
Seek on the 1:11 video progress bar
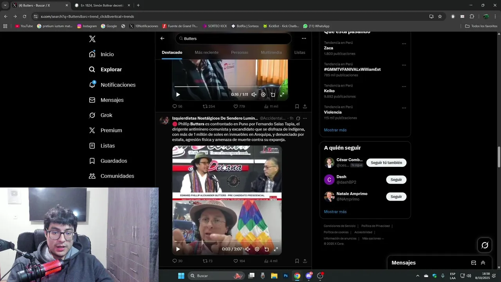point(230,87)
